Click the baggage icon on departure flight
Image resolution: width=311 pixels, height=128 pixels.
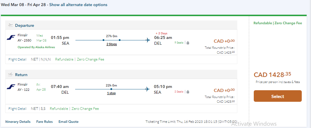coord(188,43)
